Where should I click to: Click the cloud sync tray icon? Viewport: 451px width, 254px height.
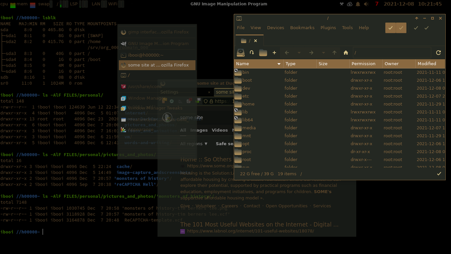[350, 4]
